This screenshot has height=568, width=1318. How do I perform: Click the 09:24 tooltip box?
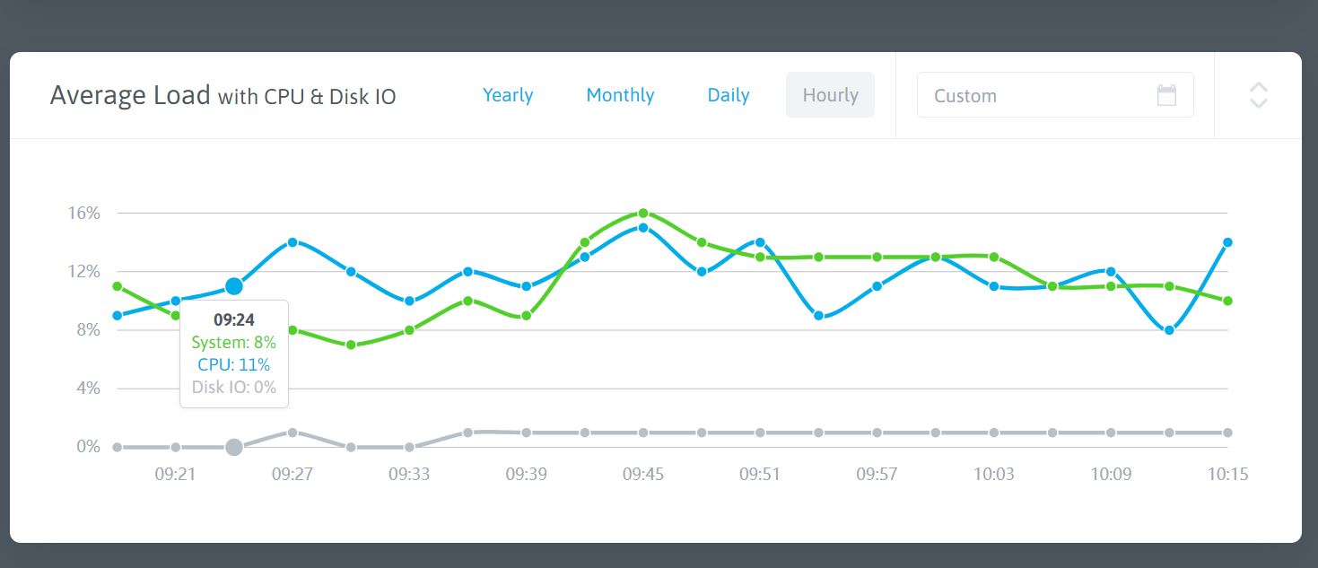pos(234,354)
